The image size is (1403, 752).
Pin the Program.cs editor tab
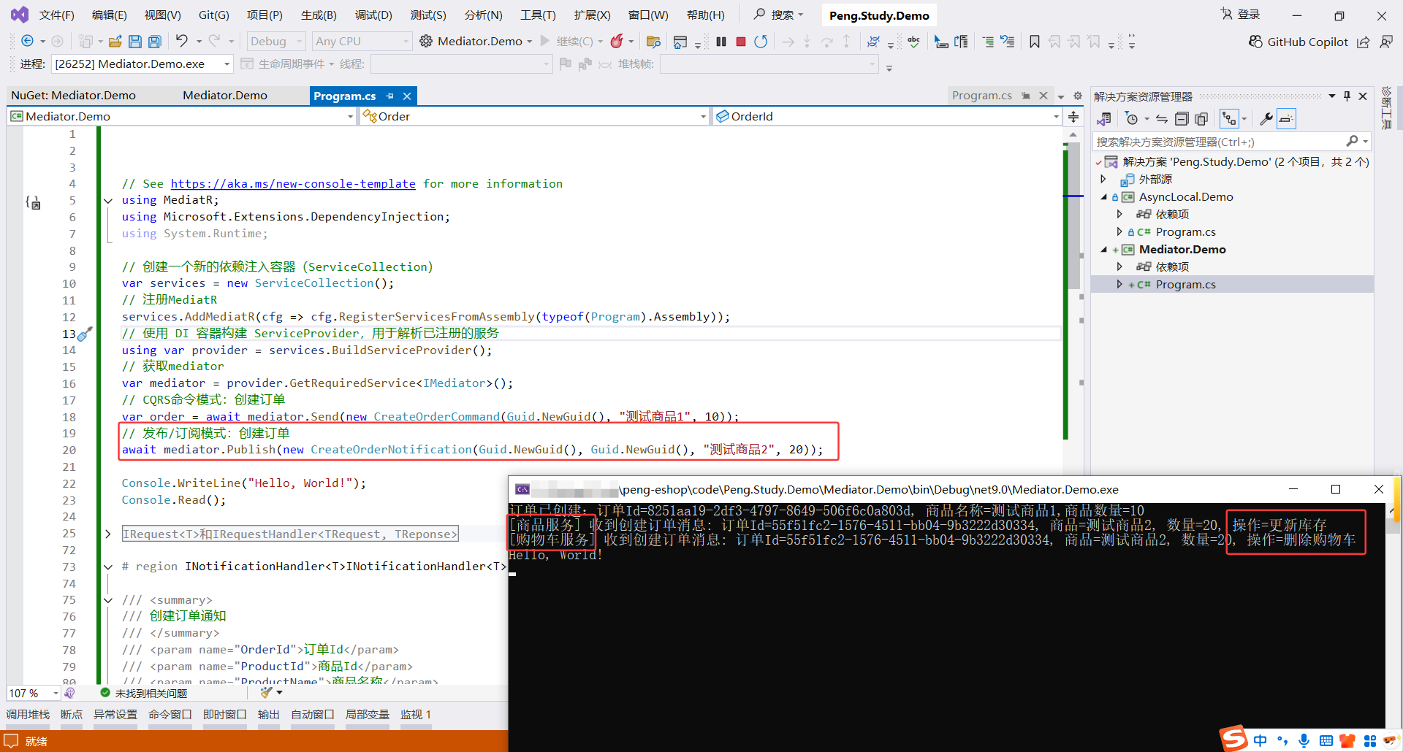point(390,96)
